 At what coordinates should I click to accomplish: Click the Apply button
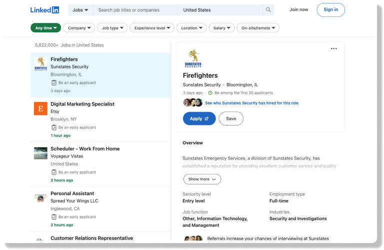click(199, 119)
